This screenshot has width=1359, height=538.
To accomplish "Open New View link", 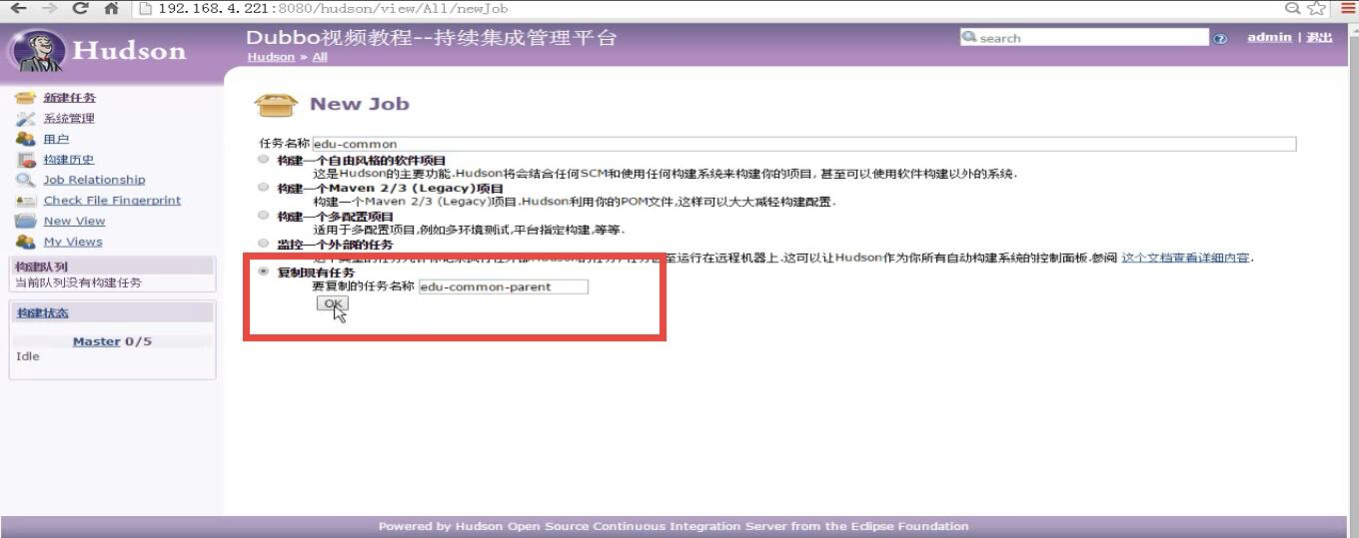I will [74, 222].
